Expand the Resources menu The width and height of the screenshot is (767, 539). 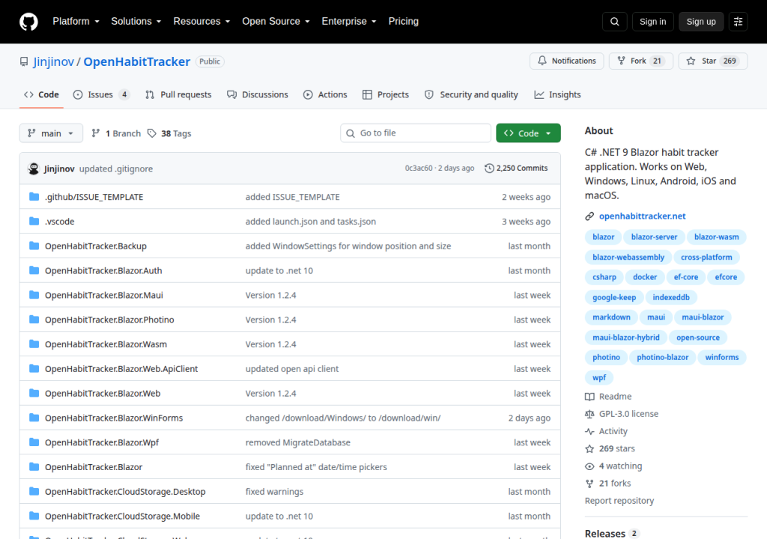201,22
